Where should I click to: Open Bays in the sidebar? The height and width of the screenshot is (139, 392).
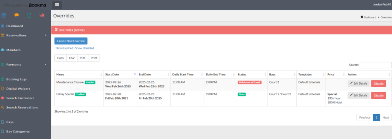click(10, 122)
